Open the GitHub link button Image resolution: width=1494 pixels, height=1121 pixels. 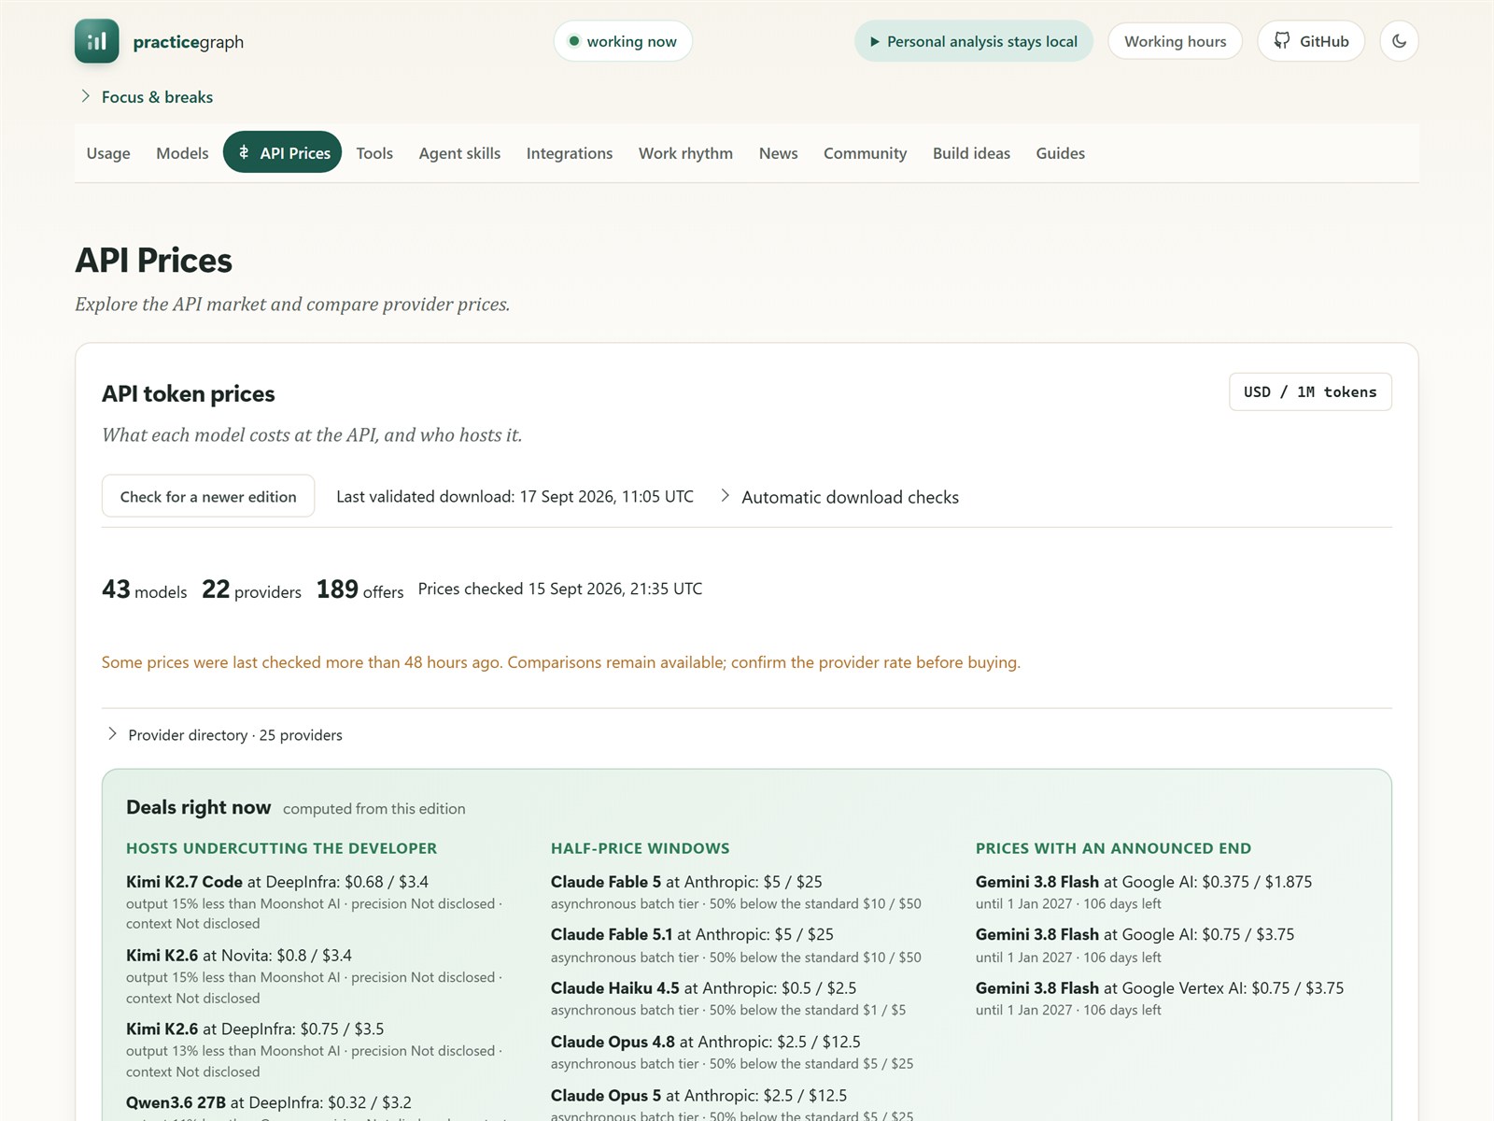[x=1311, y=41]
